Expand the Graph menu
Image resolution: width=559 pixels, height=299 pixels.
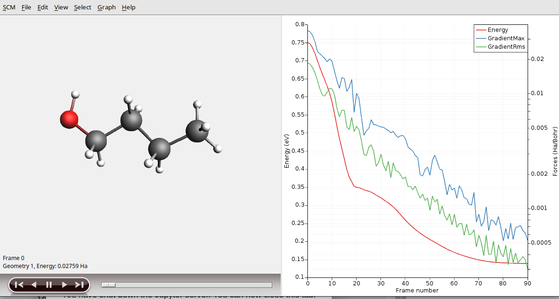[106, 7]
